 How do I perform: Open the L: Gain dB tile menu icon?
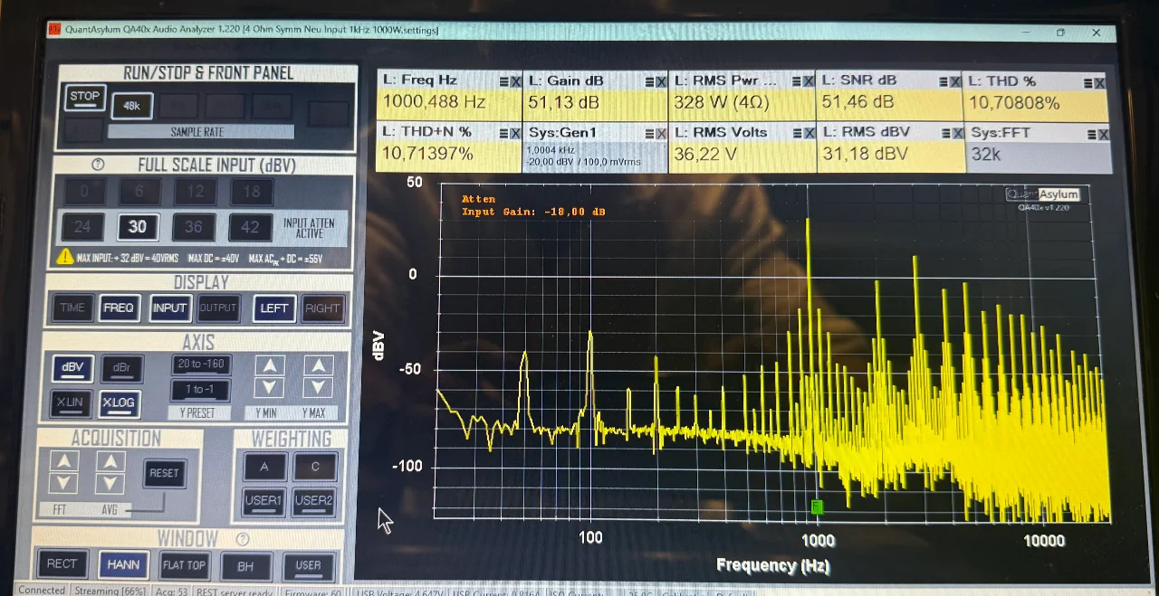click(649, 81)
